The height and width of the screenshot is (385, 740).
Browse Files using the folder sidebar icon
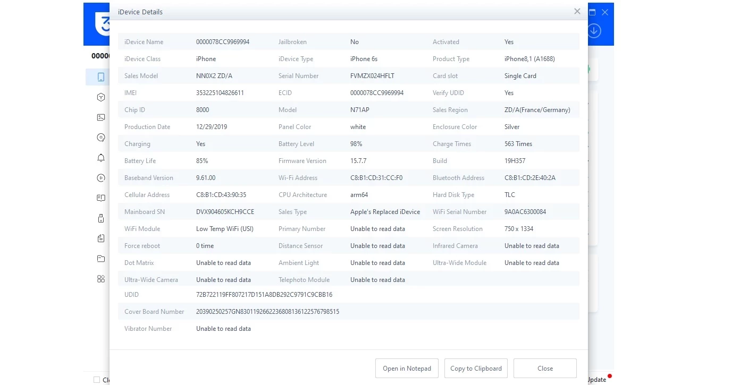point(101,259)
